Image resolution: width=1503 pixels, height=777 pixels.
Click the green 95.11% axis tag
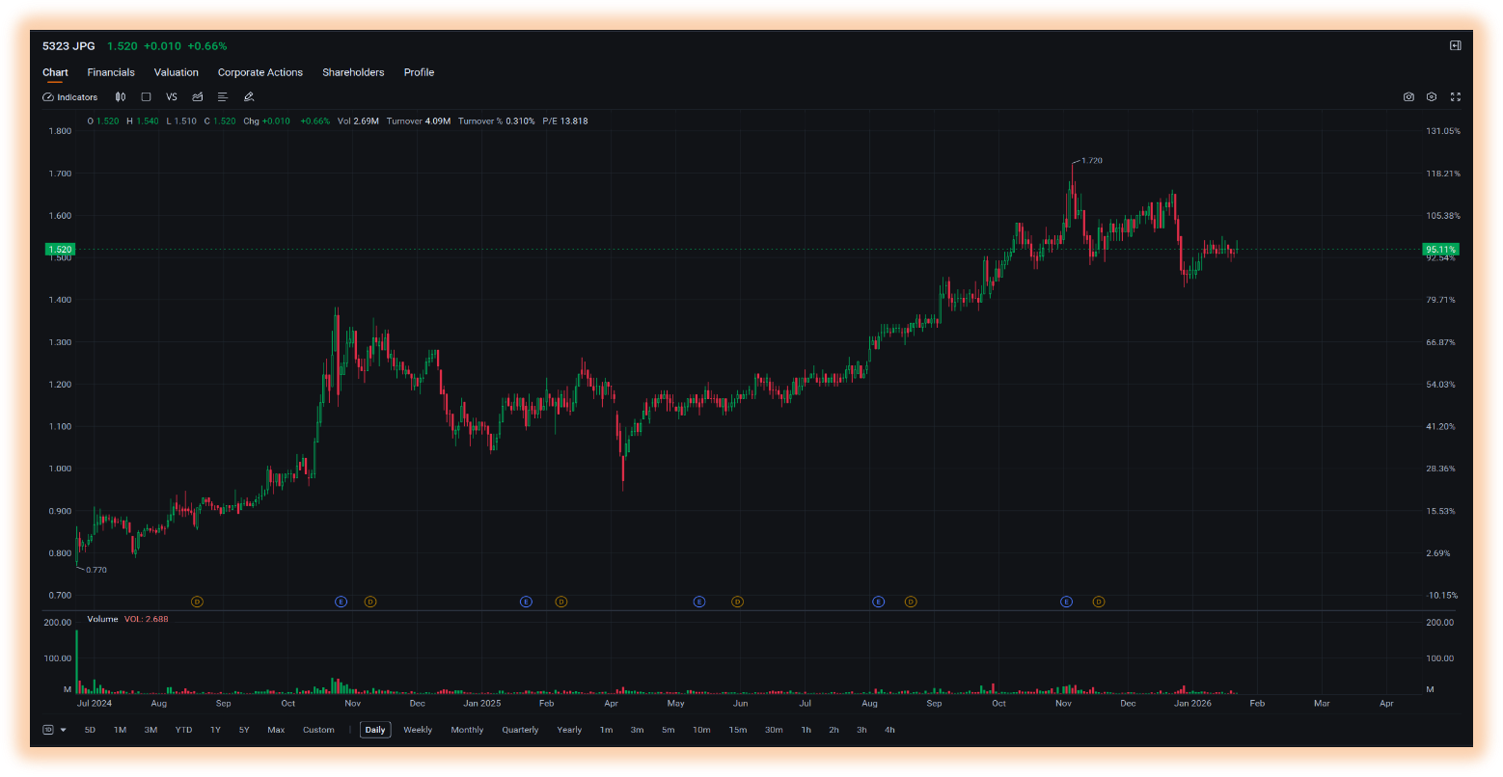pos(1440,250)
